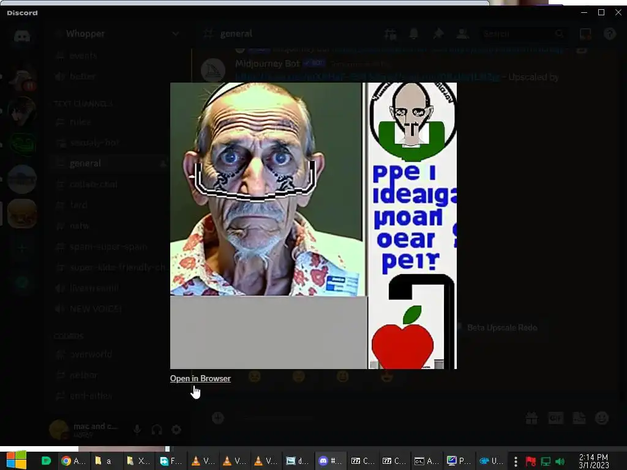This screenshot has width=627, height=470.
Task: Open the command prompt taskbar item
Action: (426, 461)
